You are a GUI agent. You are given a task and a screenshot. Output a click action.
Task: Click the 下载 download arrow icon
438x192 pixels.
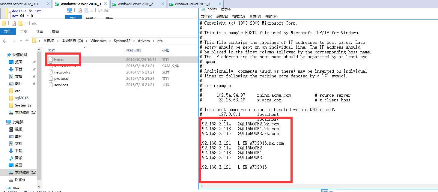click(x=11, y=69)
